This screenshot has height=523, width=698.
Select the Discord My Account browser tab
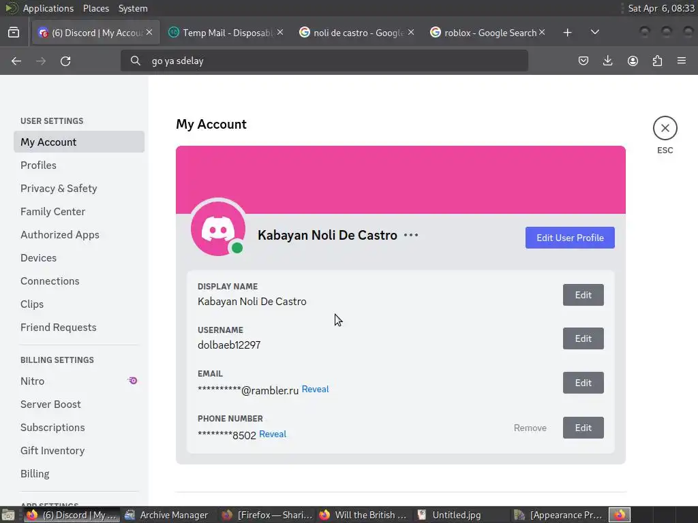pyautogui.click(x=95, y=33)
